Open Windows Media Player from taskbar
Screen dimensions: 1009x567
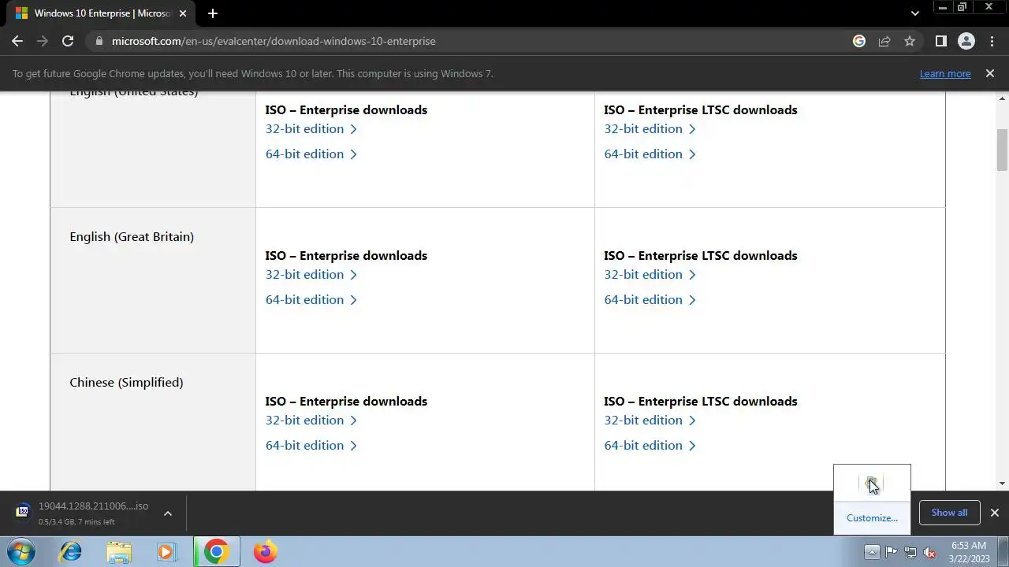[x=166, y=551]
